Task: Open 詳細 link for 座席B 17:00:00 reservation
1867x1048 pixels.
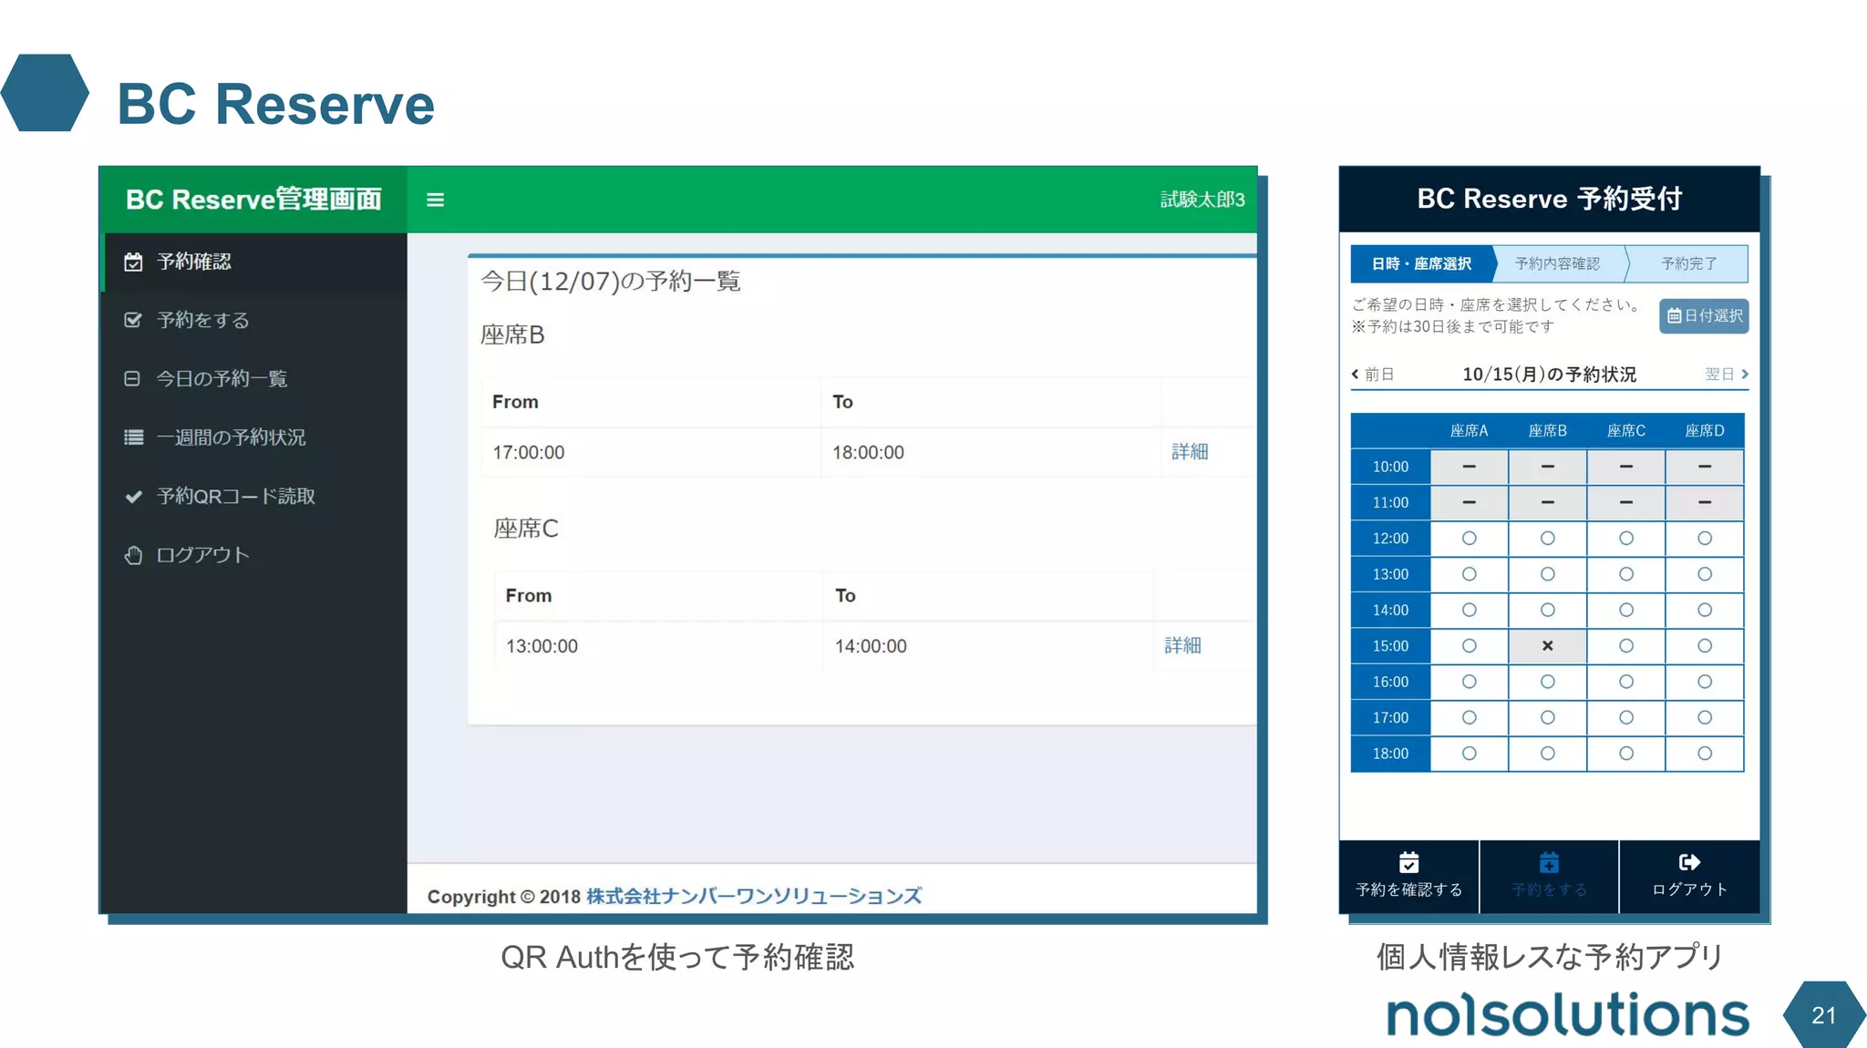Action: 1190,452
